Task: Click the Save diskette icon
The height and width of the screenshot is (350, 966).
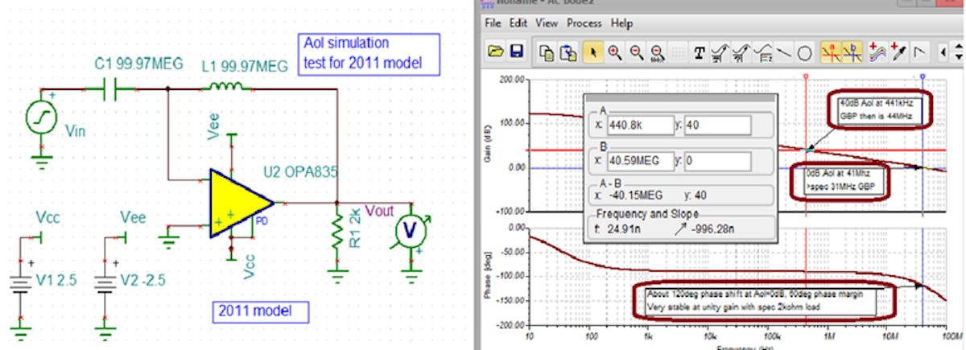Action: [x=516, y=53]
